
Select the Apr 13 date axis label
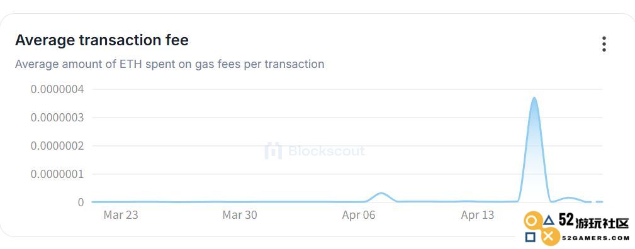click(x=478, y=215)
